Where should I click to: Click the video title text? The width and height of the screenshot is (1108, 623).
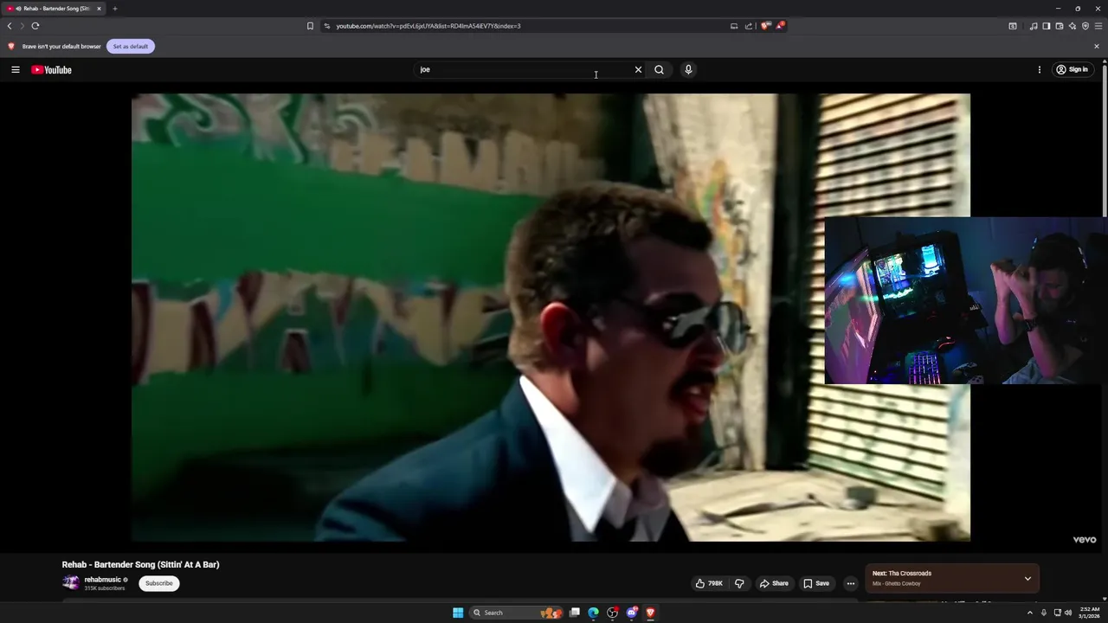(140, 564)
